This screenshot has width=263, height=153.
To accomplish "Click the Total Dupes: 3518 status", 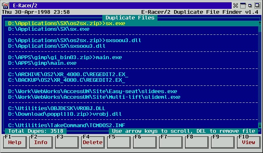I will pyautogui.click(x=36, y=131).
